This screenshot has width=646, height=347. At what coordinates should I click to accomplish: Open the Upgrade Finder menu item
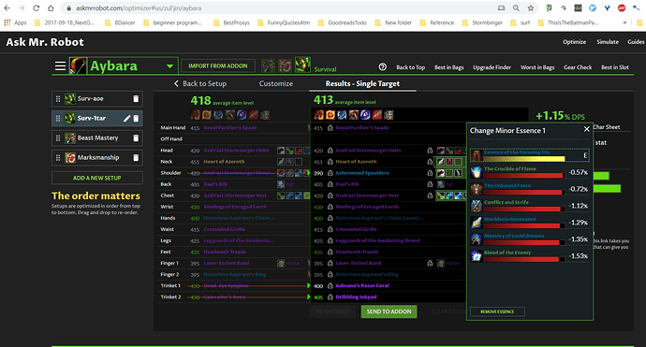(492, 67)
